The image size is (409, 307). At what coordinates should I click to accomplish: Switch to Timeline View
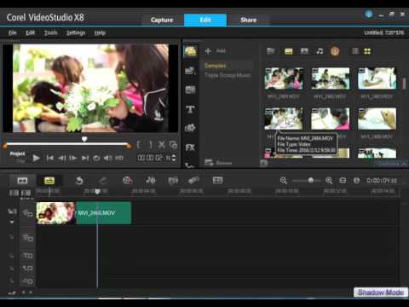coord(49,181)
